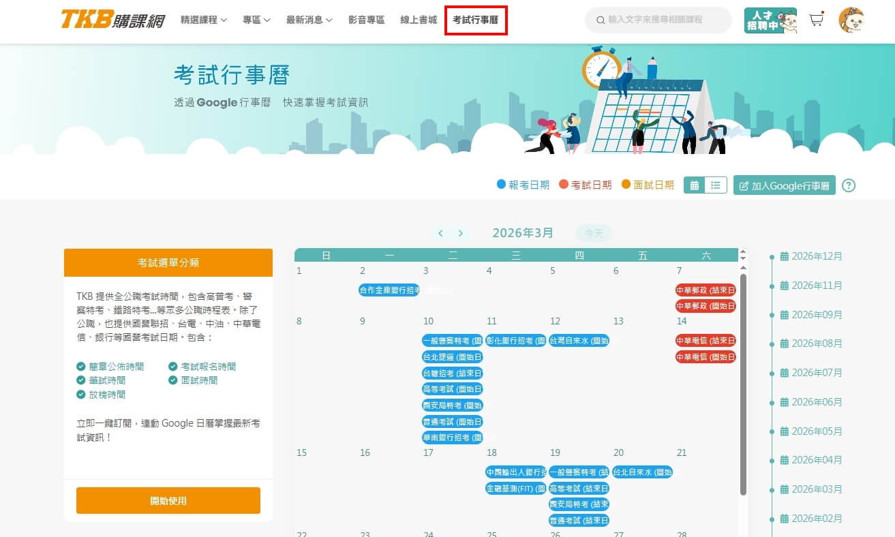The height and width of the screenshot is (537, 895).
Task: Click the help question mark icon
Action: click(848, 185)
